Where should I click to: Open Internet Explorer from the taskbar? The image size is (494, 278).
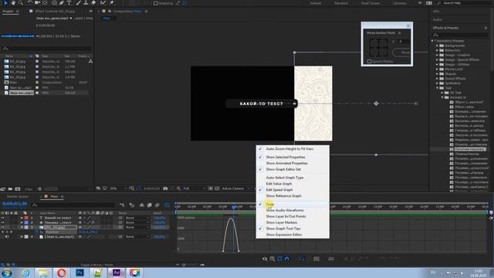pyautogui.click(x=25, y=273)
